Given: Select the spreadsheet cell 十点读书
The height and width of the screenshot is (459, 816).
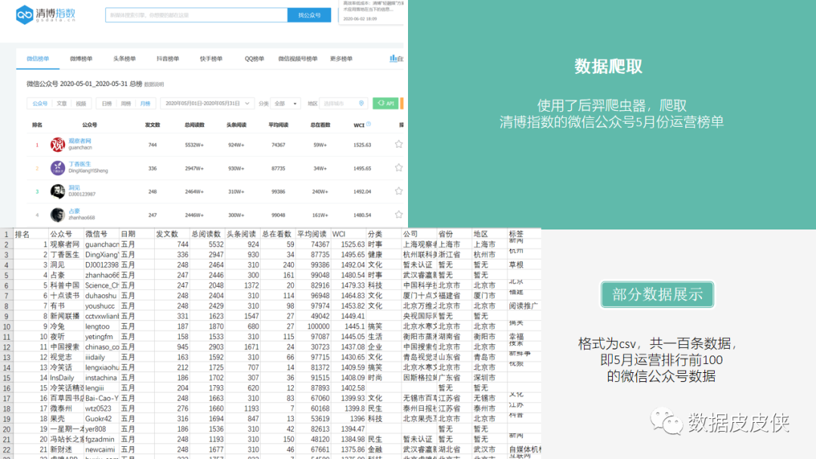Looking at the screenshot, I should [66, 295].
